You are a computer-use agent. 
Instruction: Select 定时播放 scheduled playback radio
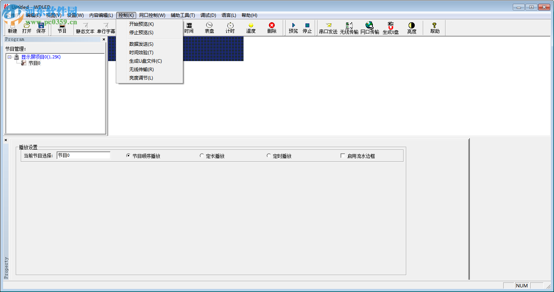coord(279,156)
